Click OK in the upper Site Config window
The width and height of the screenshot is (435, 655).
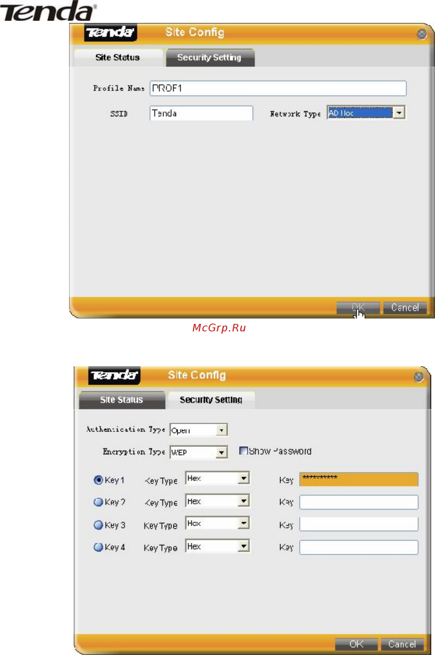358,308
